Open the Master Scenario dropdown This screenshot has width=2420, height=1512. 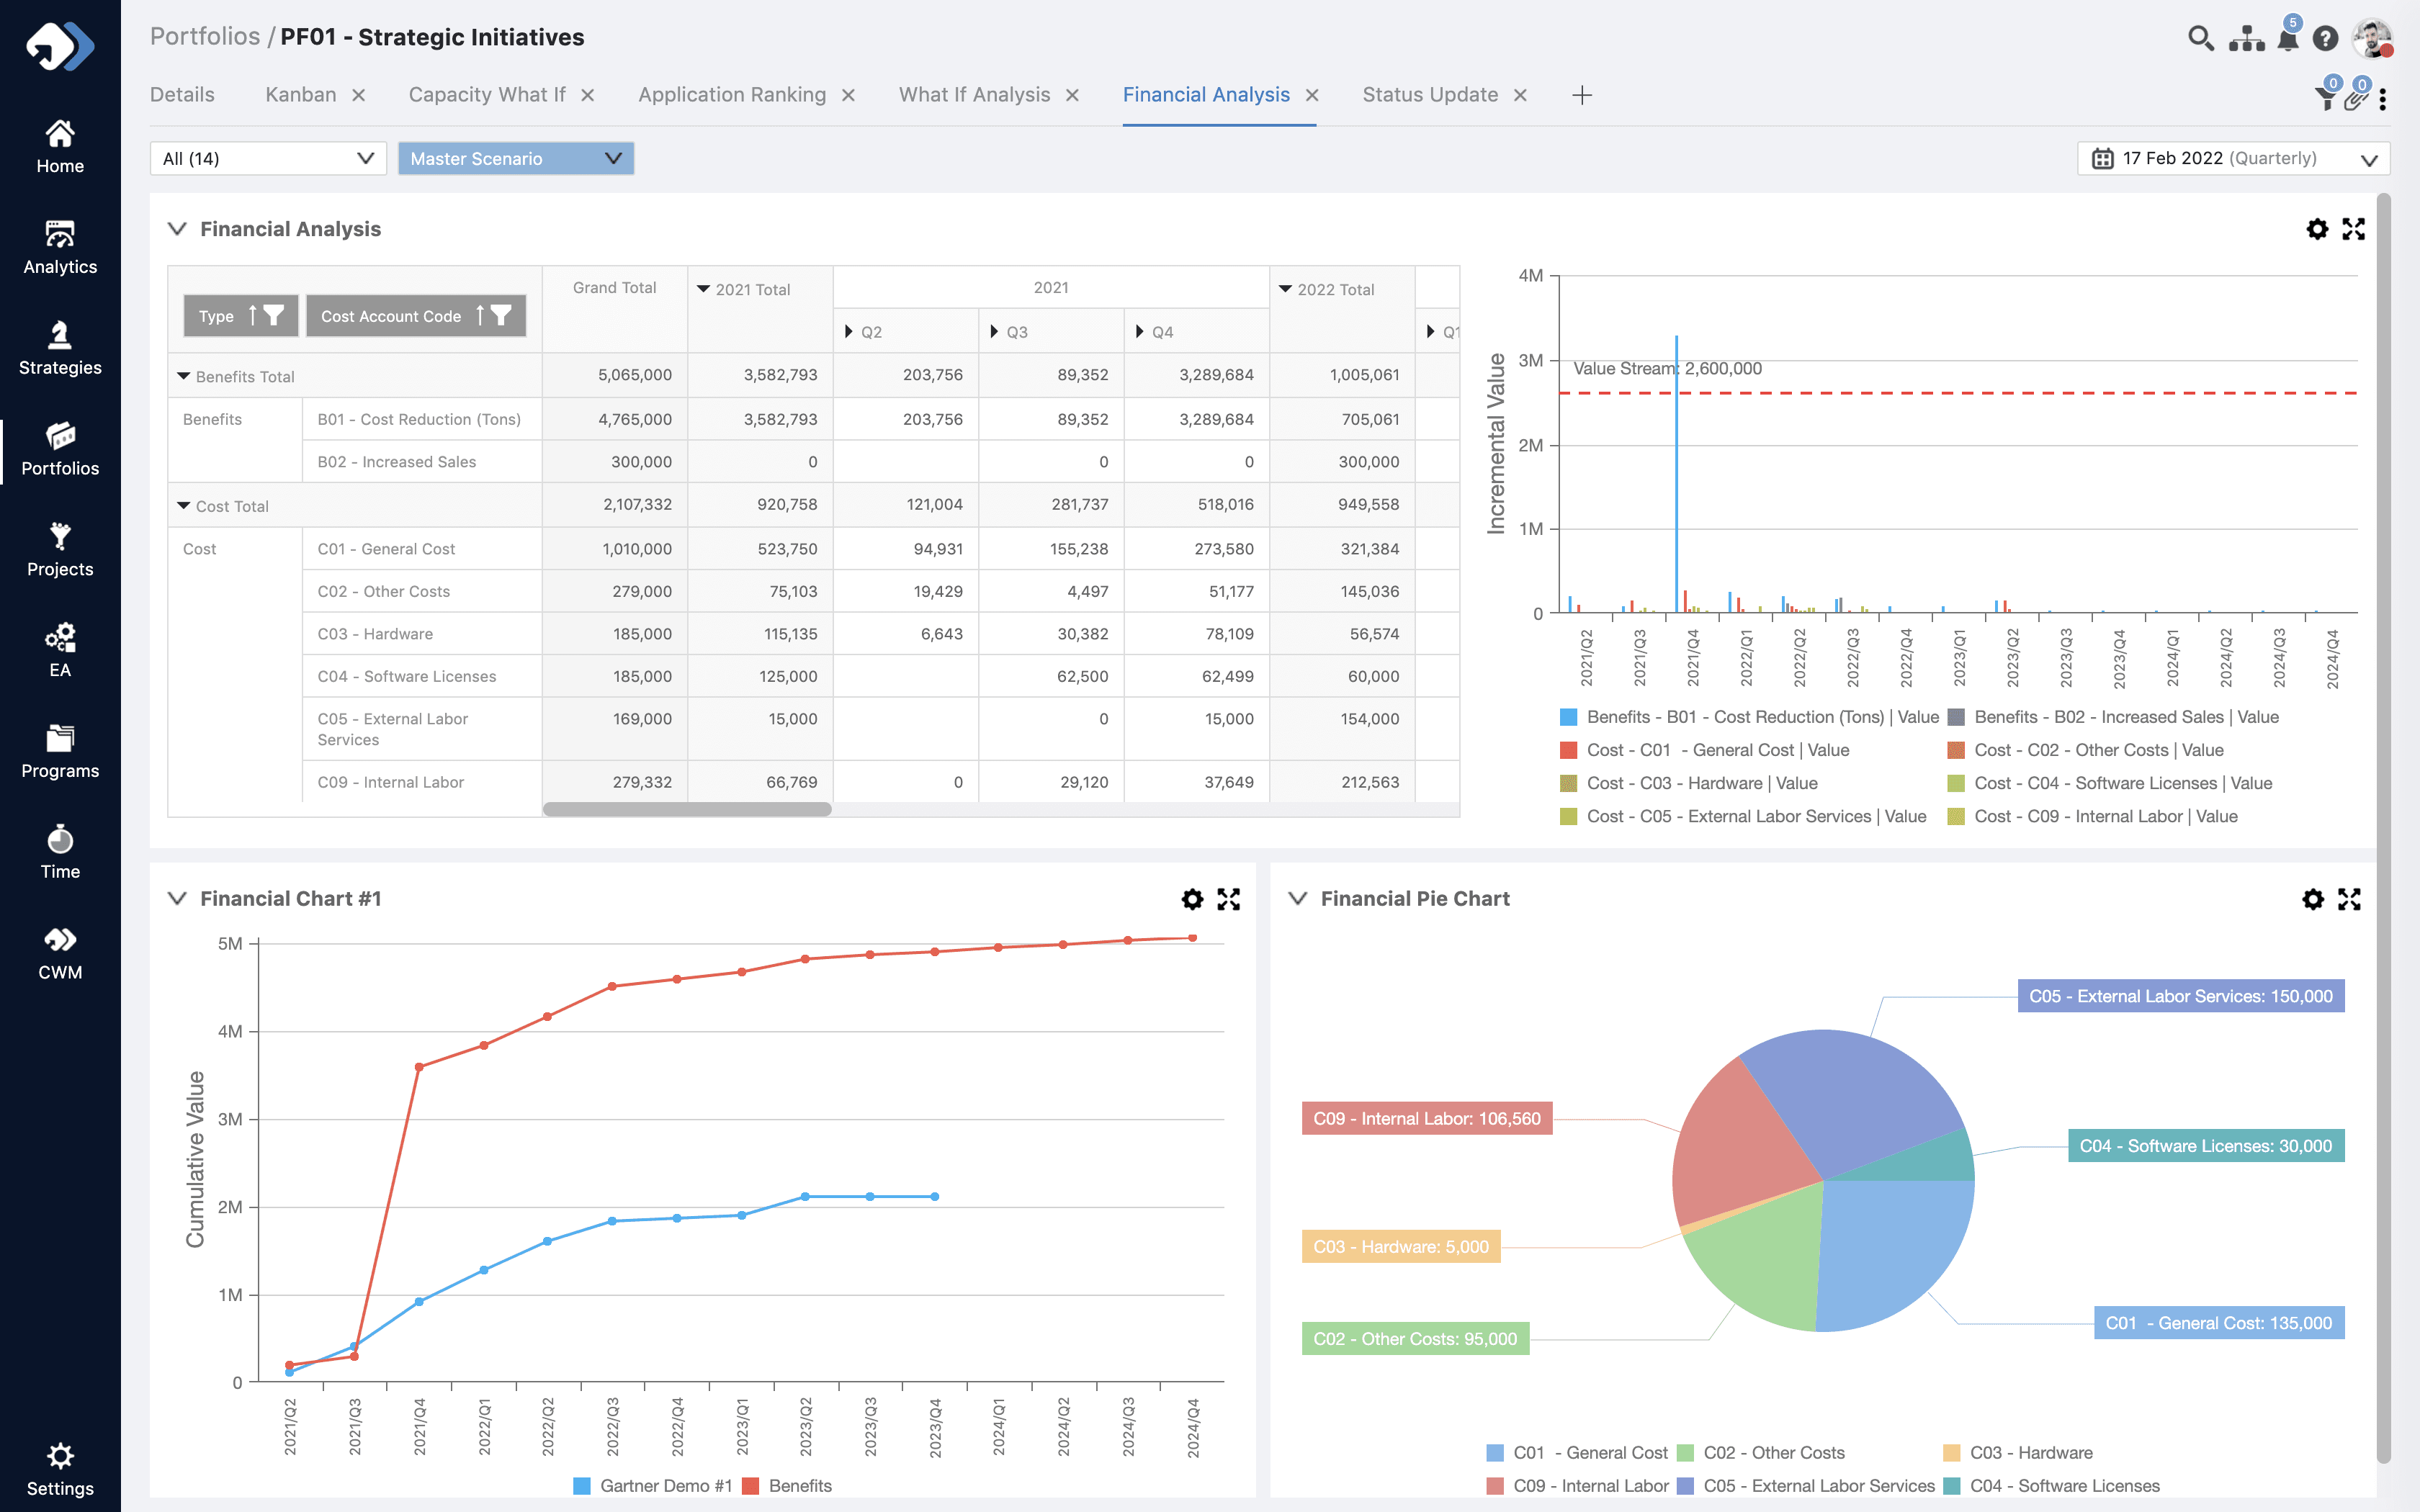[x=515, y=158]
